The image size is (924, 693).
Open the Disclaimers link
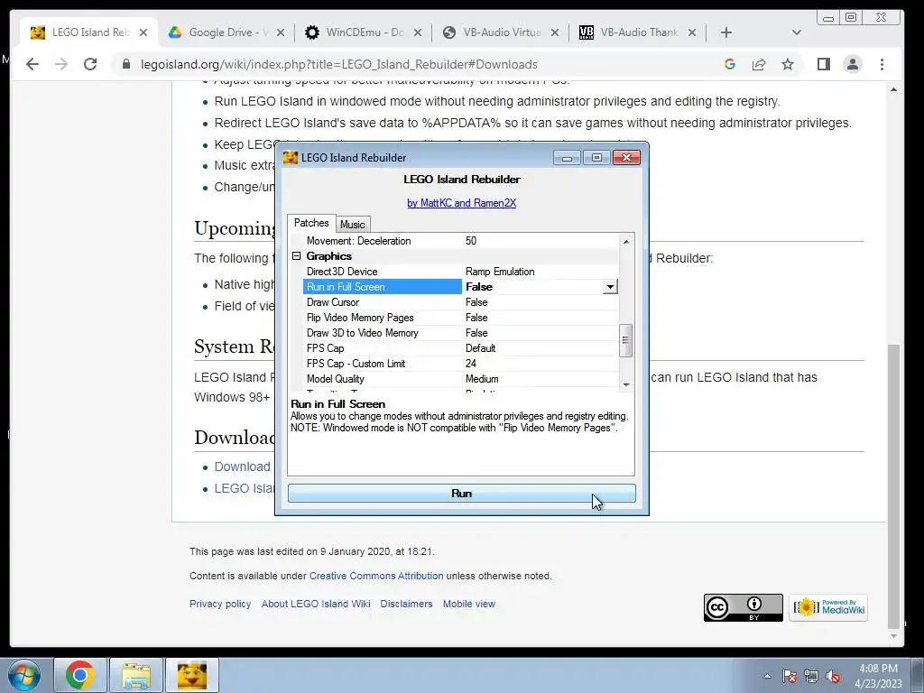point(406,604)
